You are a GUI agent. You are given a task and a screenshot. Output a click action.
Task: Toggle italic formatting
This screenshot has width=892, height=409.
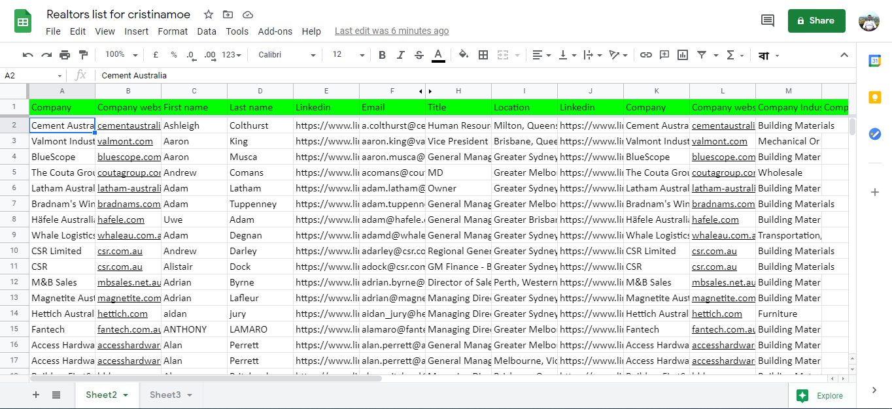(x=400, y=55)
